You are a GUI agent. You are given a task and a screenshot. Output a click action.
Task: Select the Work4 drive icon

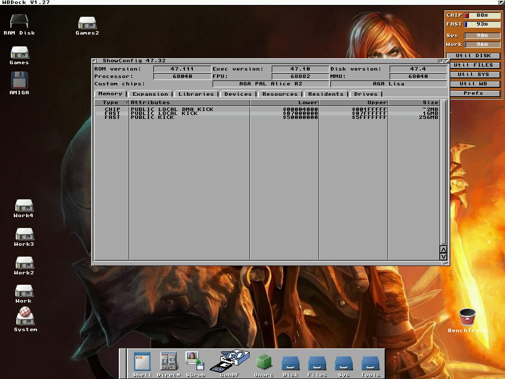coord(24,208)
